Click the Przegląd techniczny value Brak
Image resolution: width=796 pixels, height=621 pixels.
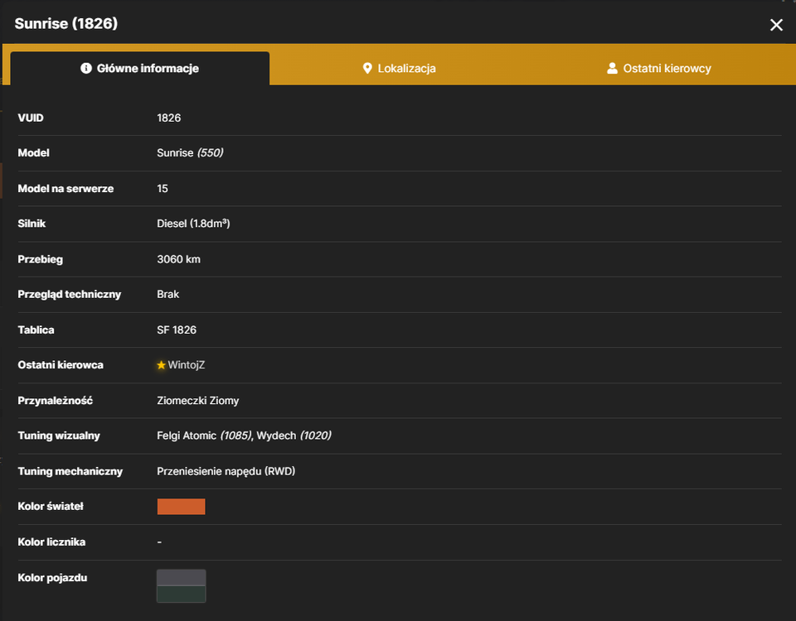pyautogui.click(x=168, y=295)
